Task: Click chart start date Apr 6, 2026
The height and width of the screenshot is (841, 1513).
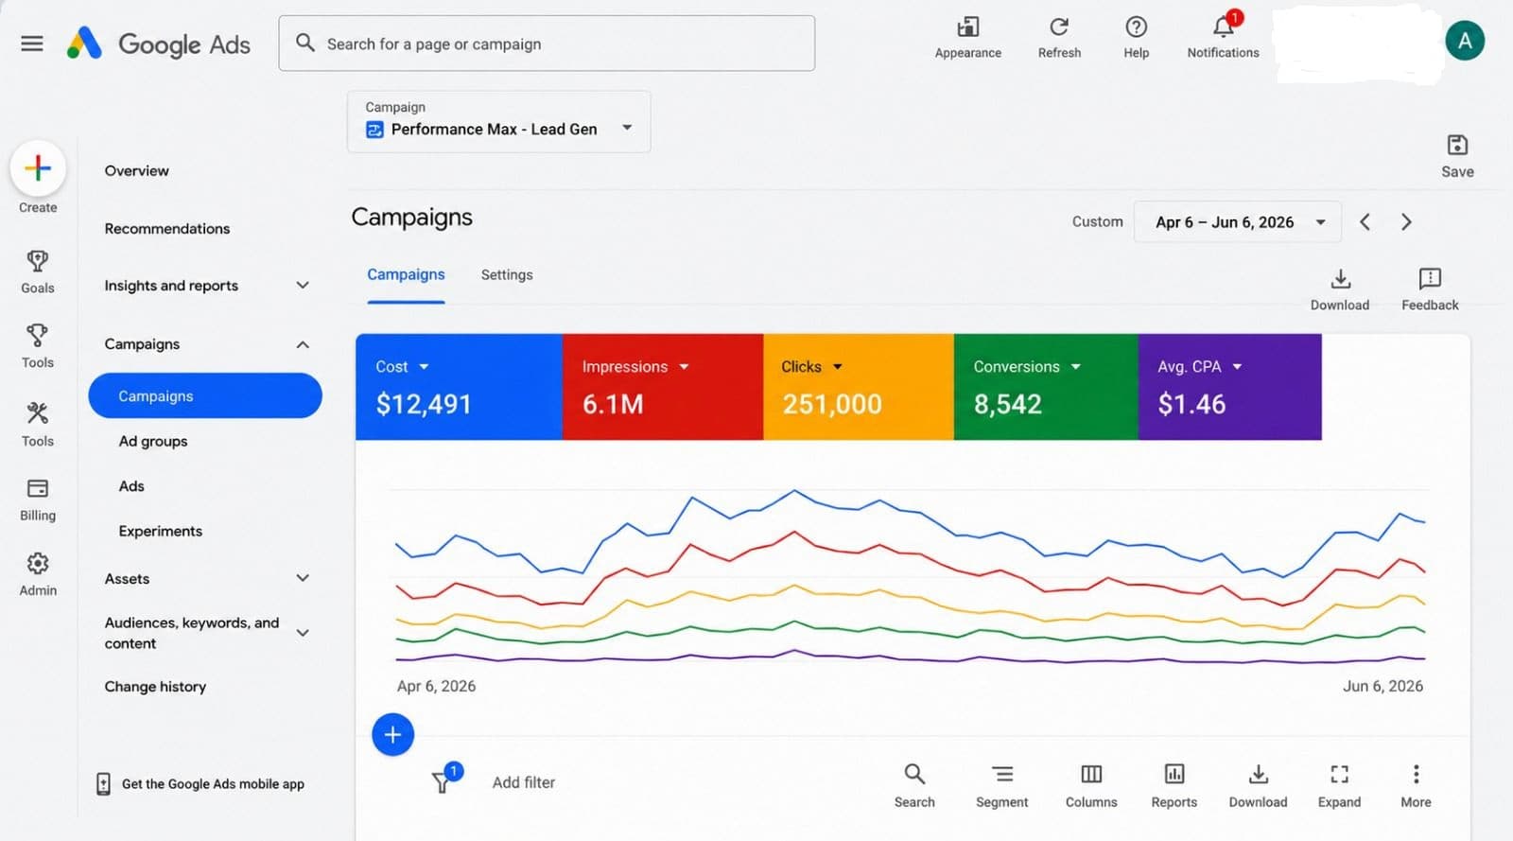Action: click(x=437, y=686)
